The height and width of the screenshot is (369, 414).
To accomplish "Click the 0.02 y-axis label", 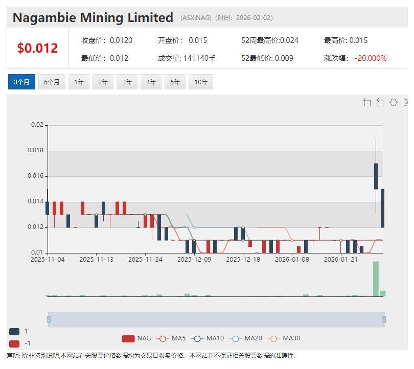I will (37, 125).
